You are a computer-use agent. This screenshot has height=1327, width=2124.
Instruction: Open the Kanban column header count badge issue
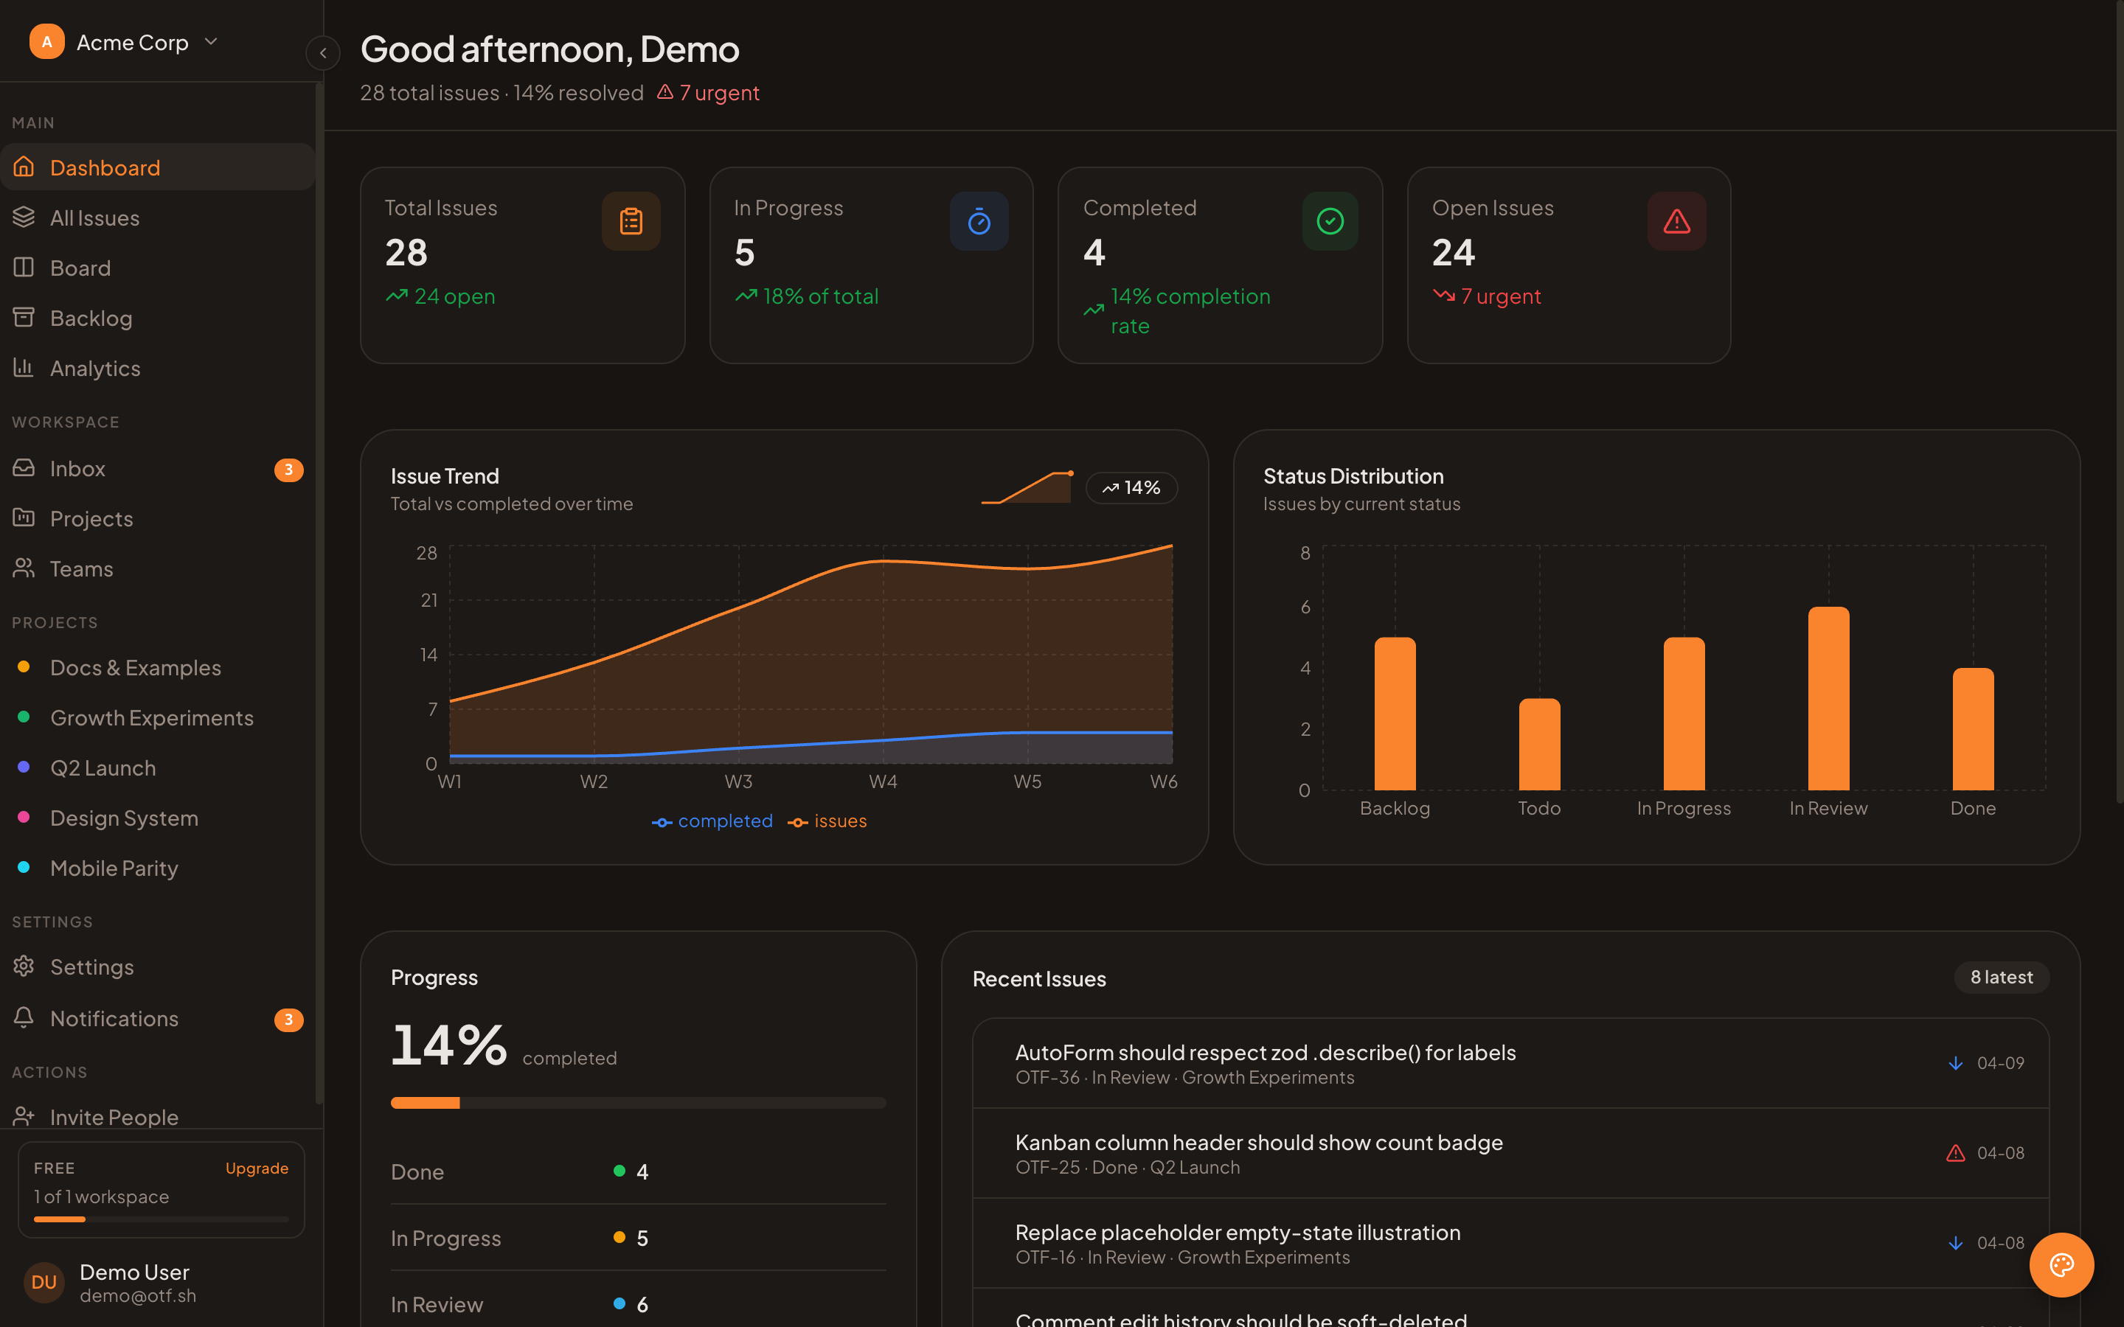(1510, 1153)
